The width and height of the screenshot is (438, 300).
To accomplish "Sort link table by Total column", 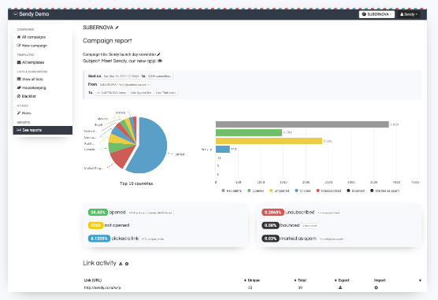I will point(300,280).
